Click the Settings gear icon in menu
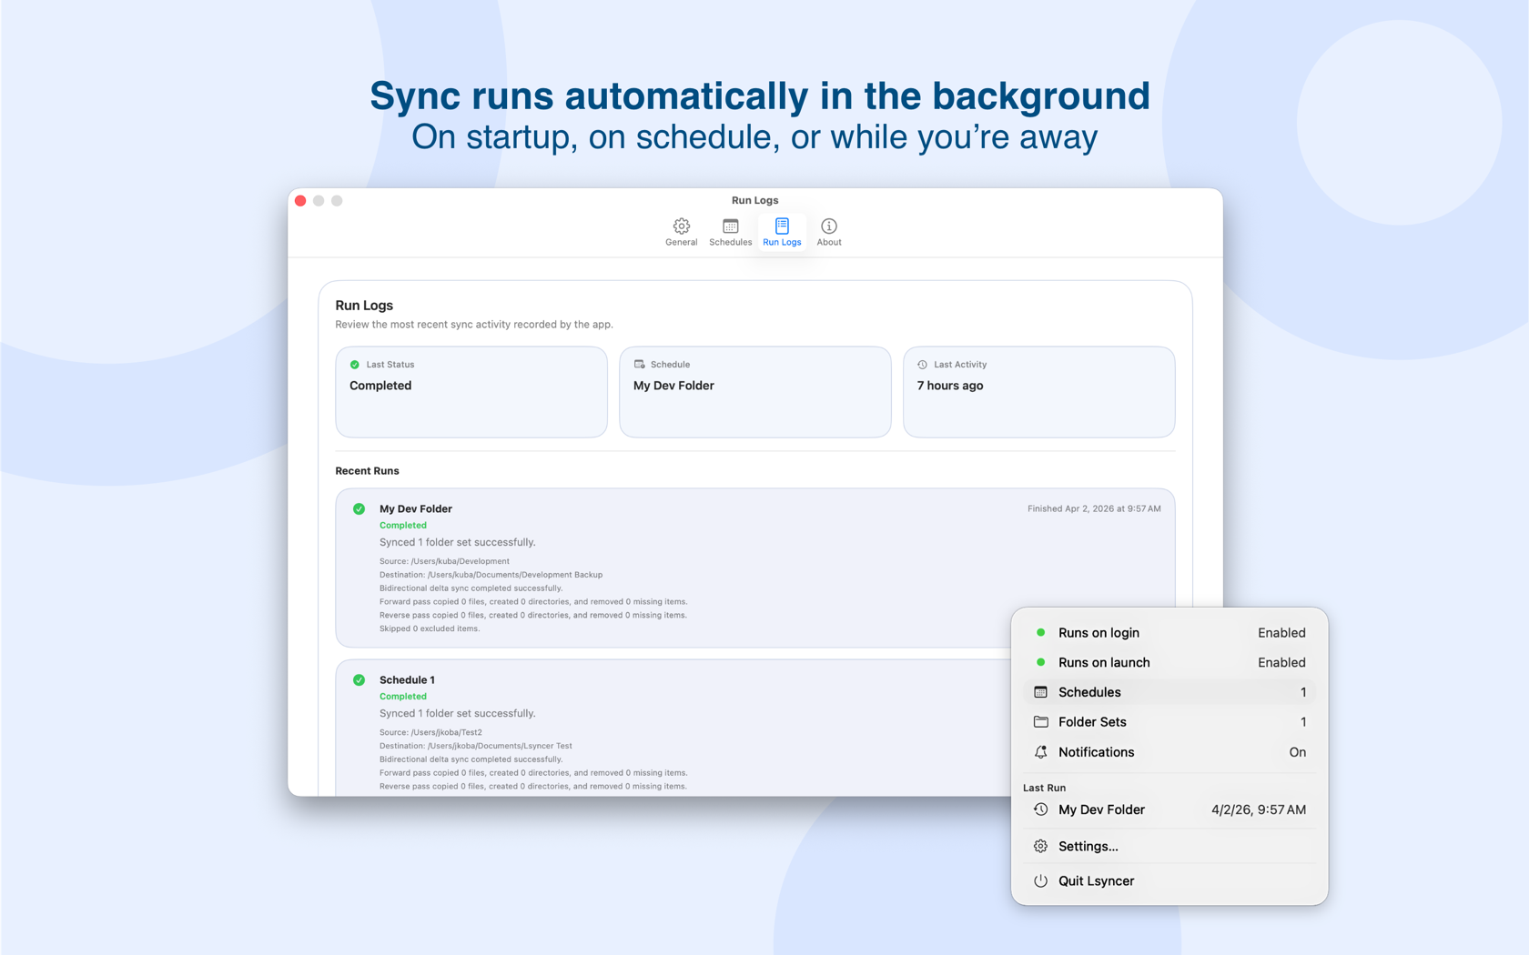Image resolution: width=1529 pixels, height=955 pixels. 1040,847
